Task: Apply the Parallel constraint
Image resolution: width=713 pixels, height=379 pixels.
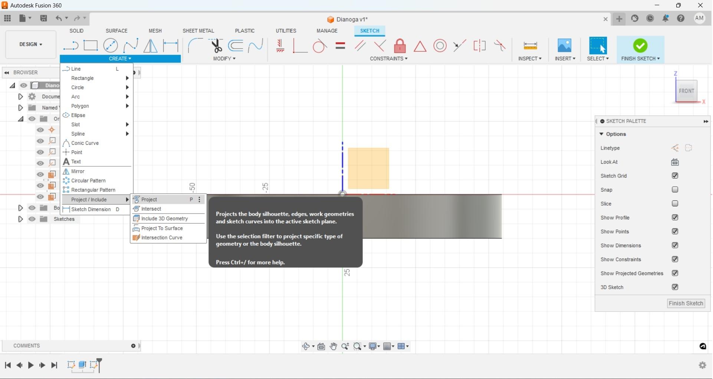Action: pos(360,46)
